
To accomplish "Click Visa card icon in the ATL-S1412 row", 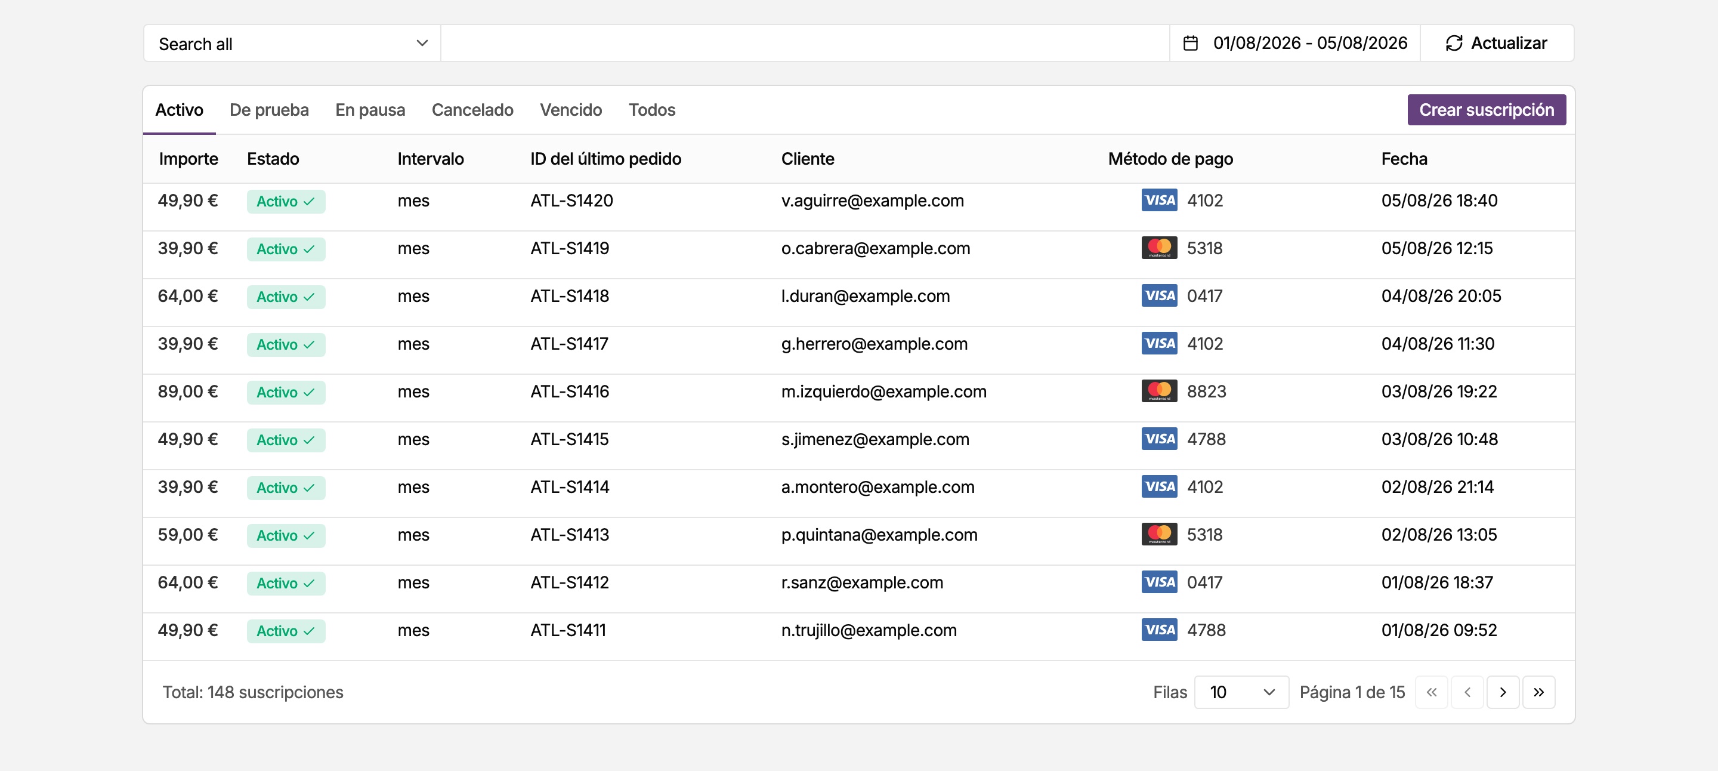I will point(1159,582).
